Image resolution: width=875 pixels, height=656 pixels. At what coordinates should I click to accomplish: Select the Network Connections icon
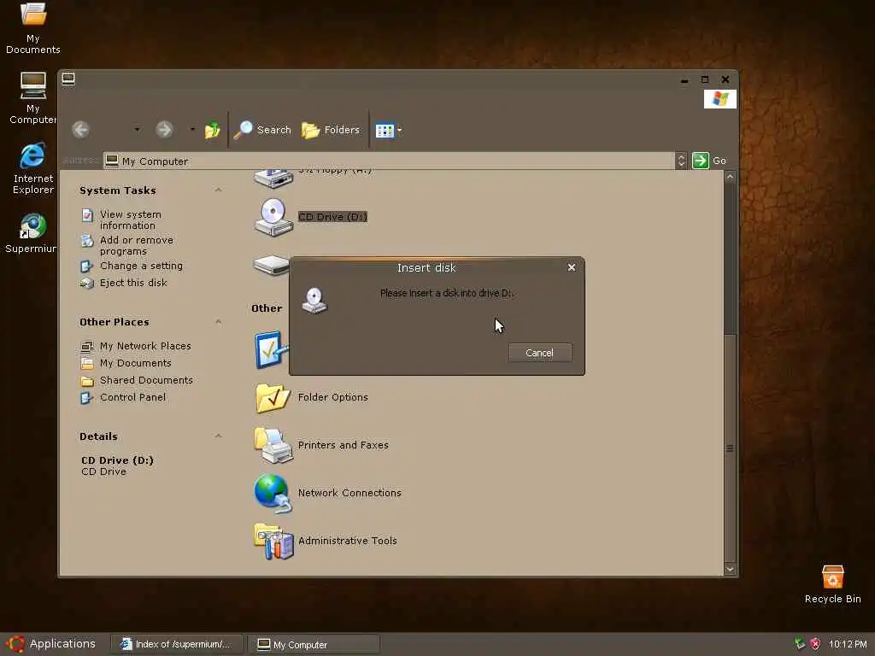[x=273, y=493]
